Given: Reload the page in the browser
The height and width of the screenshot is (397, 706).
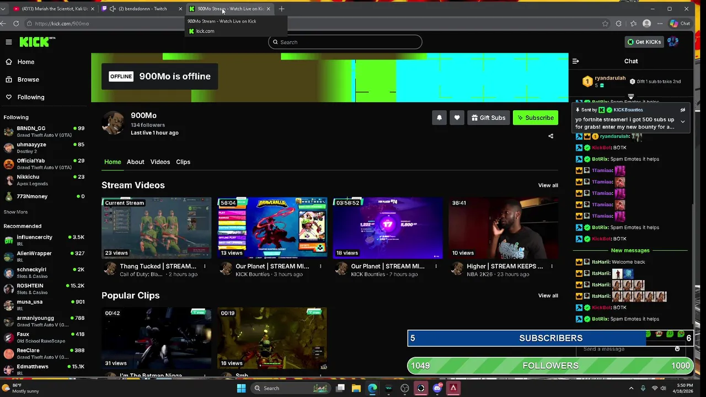Looking at the screenshot, I should click(16, 23).
